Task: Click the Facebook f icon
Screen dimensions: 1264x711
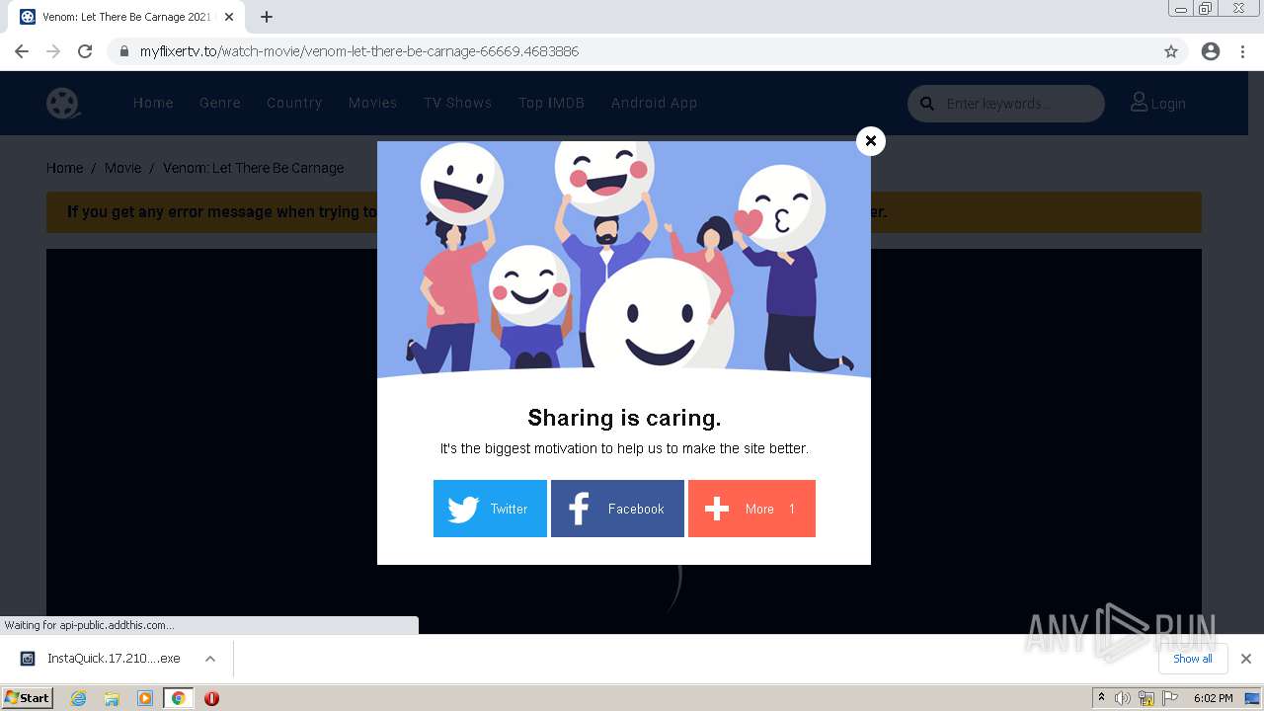Action: point(580,509)
